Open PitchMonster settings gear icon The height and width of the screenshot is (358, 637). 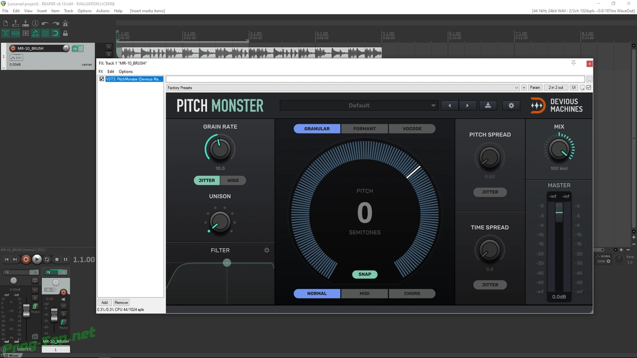[x=511, y=106]
